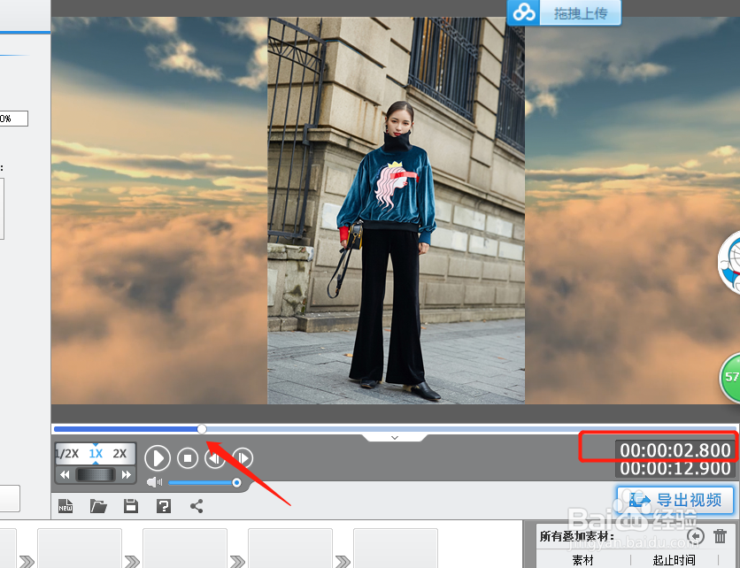Save project with the floppy disk icon

[131, 506]
